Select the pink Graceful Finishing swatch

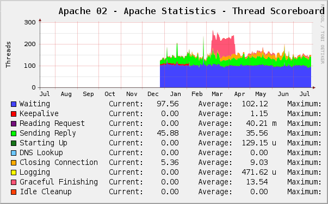tap(14, 182)
